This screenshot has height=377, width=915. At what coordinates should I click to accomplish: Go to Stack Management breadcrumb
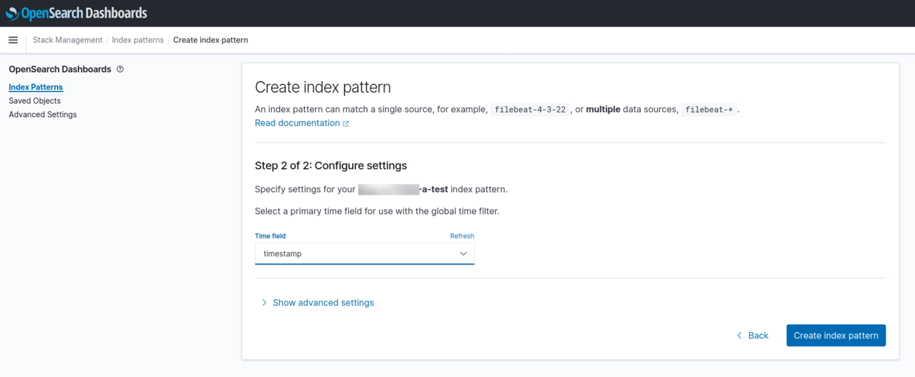(67, 40)
